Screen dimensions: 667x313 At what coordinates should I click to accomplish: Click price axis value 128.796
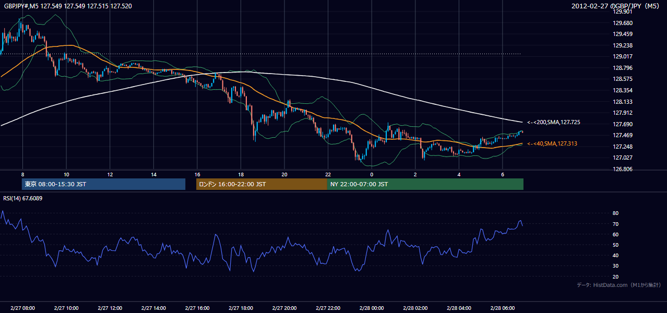623,68
